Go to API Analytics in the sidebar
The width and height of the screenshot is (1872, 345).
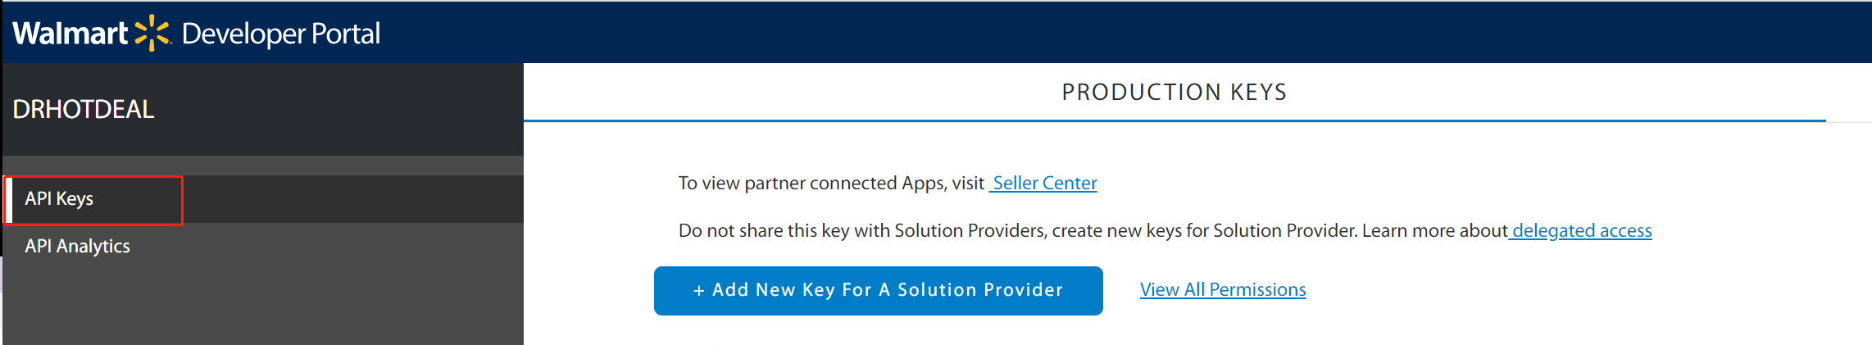77,247
